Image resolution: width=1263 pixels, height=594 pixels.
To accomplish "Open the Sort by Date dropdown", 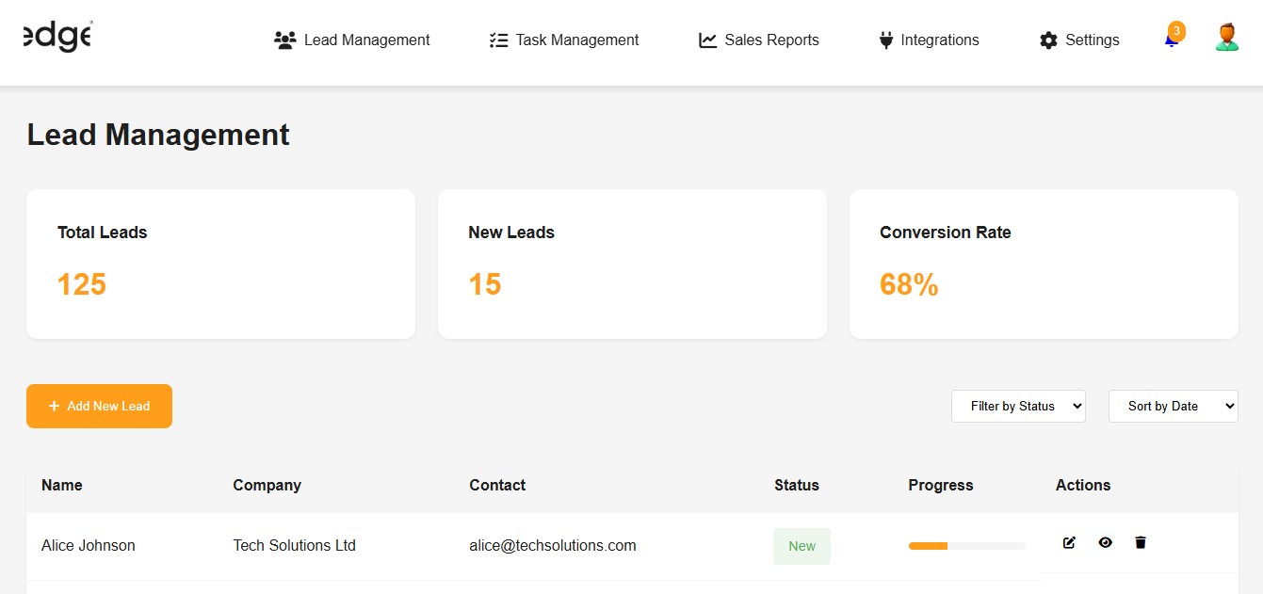I will coord(1173,406).
